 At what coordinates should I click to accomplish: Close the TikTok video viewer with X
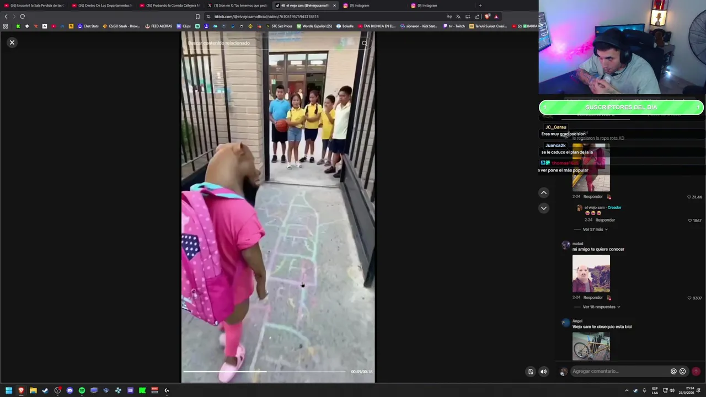[x=12, y=42]
